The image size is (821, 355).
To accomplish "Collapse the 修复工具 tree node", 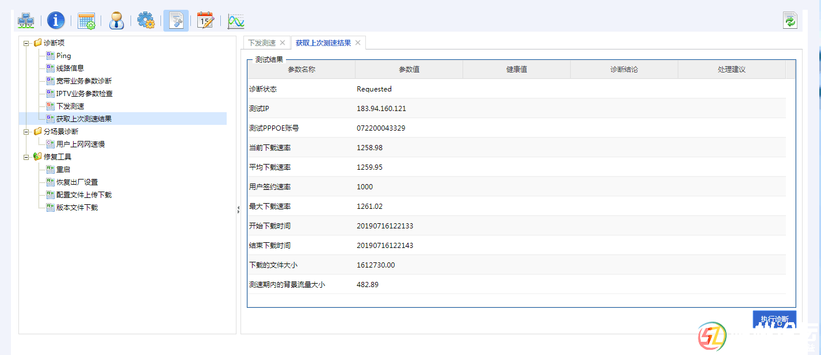I will click(26, 157).
